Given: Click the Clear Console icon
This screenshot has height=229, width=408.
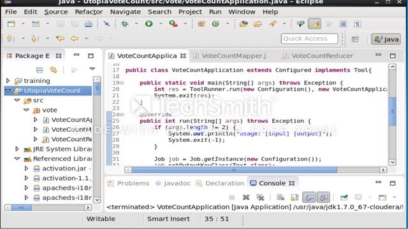Looking at the screenshot, I should tap(280, 198).
